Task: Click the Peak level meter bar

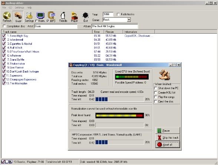Action: coord(119,115)
